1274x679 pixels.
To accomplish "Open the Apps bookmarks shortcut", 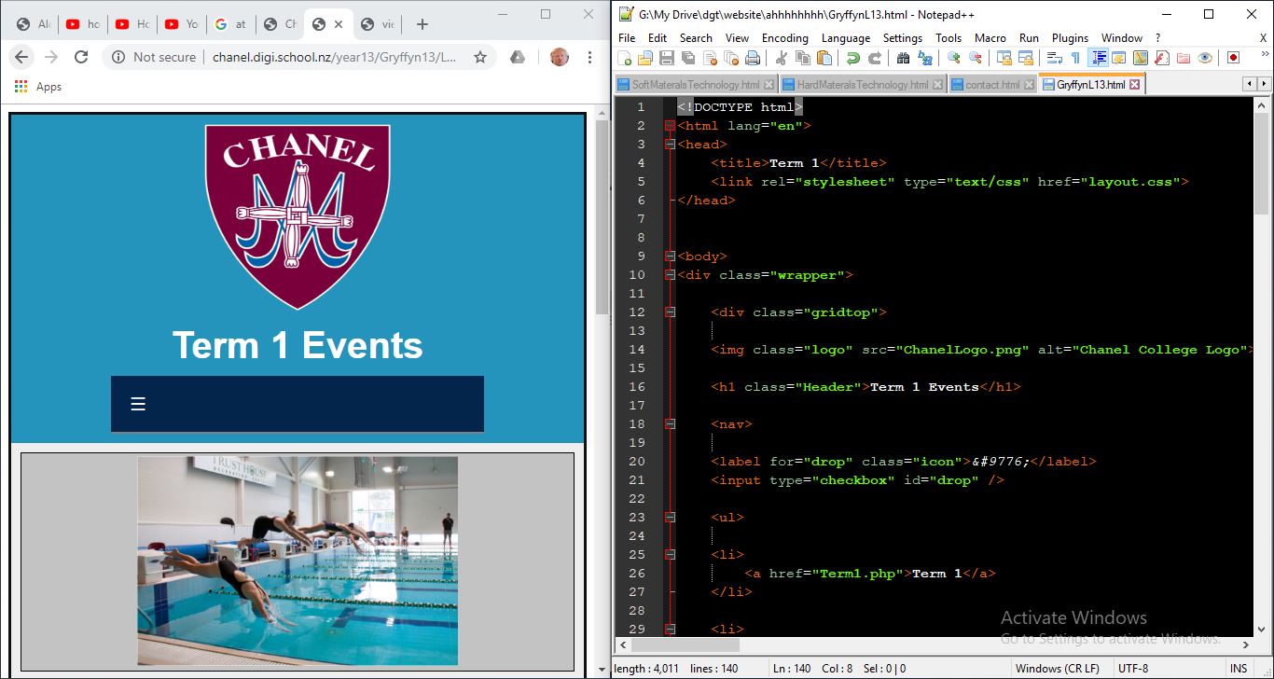I will 38,86.
